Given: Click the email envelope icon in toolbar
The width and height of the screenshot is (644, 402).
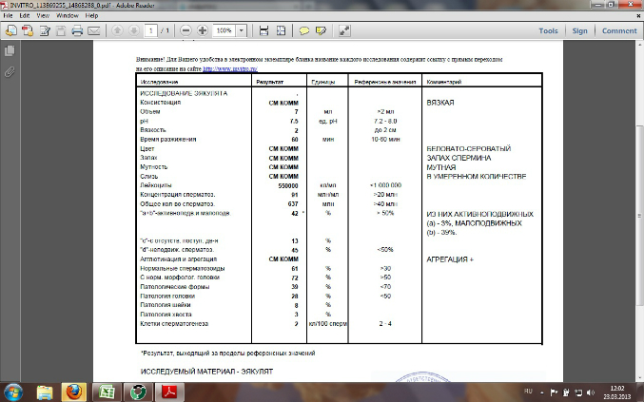Looking at the screenshot, I should [x=93, y=30].
